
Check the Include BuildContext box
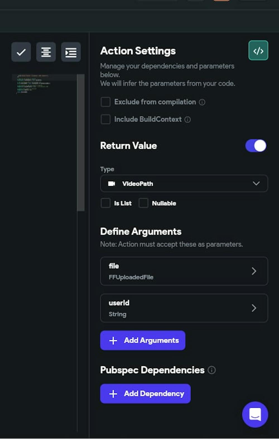105,119
